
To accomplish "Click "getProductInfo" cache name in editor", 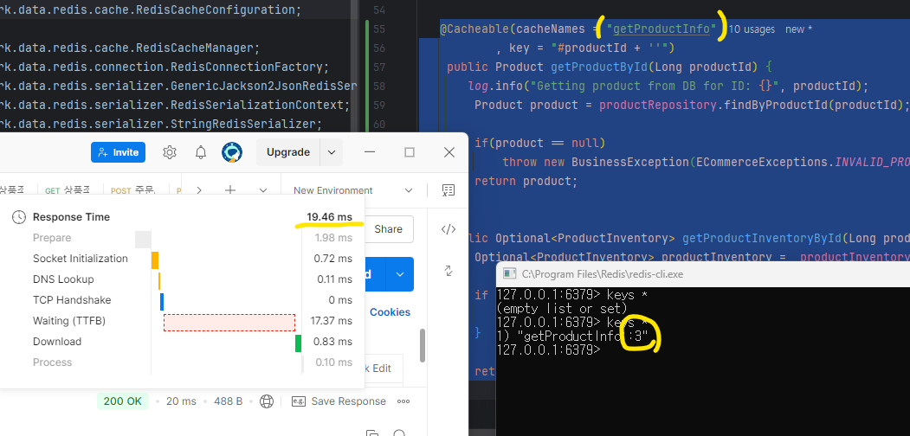I will (662, 29).
